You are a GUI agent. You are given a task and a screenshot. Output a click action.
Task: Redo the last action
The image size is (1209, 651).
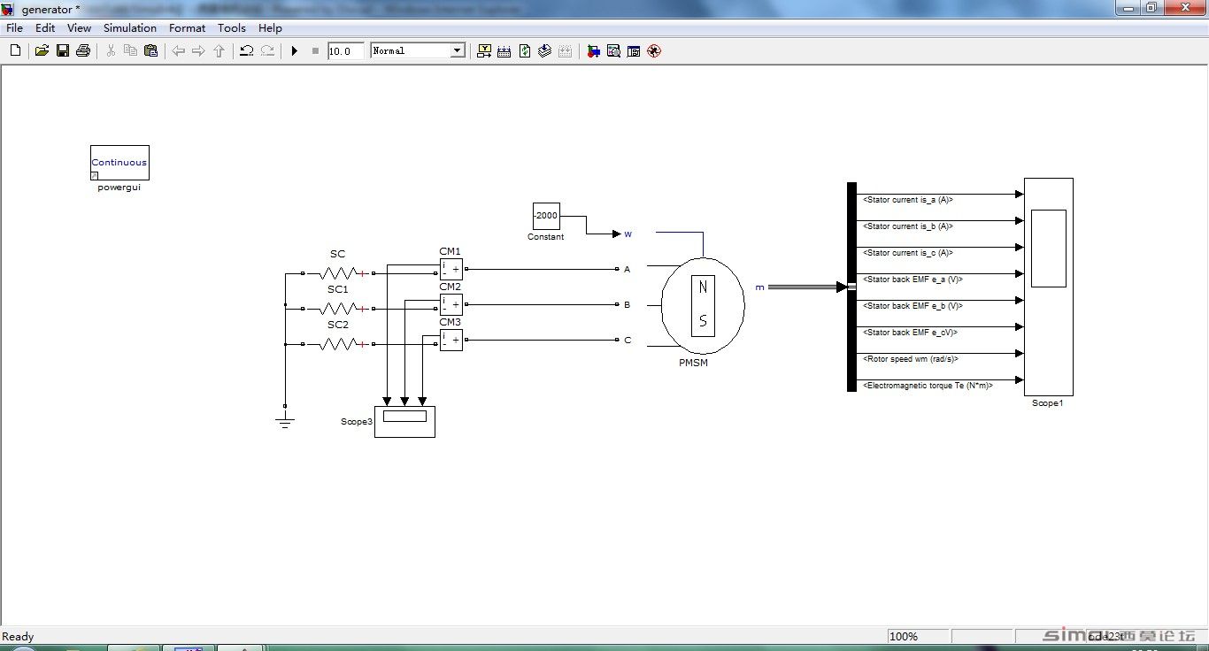[266, 50]
